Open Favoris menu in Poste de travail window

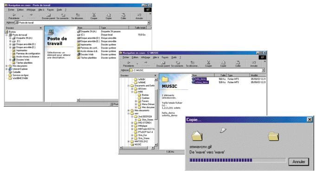pos(51,10)
